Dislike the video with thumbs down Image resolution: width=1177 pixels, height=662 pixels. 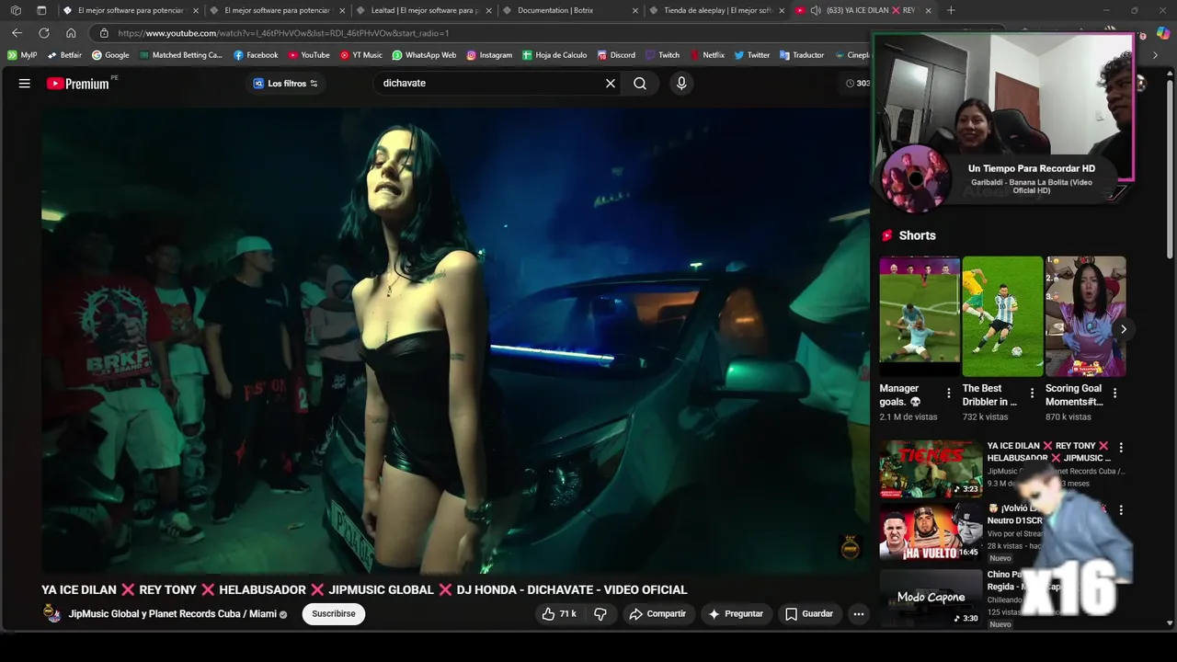(x=600, y=613)
